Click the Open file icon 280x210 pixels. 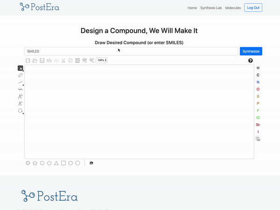[35, 61]
